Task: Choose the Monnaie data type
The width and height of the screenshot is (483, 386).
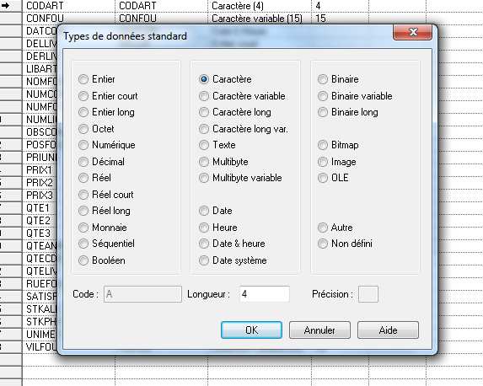Action: 83,228
